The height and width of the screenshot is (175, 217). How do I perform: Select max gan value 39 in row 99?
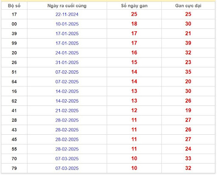click(188, 43)
